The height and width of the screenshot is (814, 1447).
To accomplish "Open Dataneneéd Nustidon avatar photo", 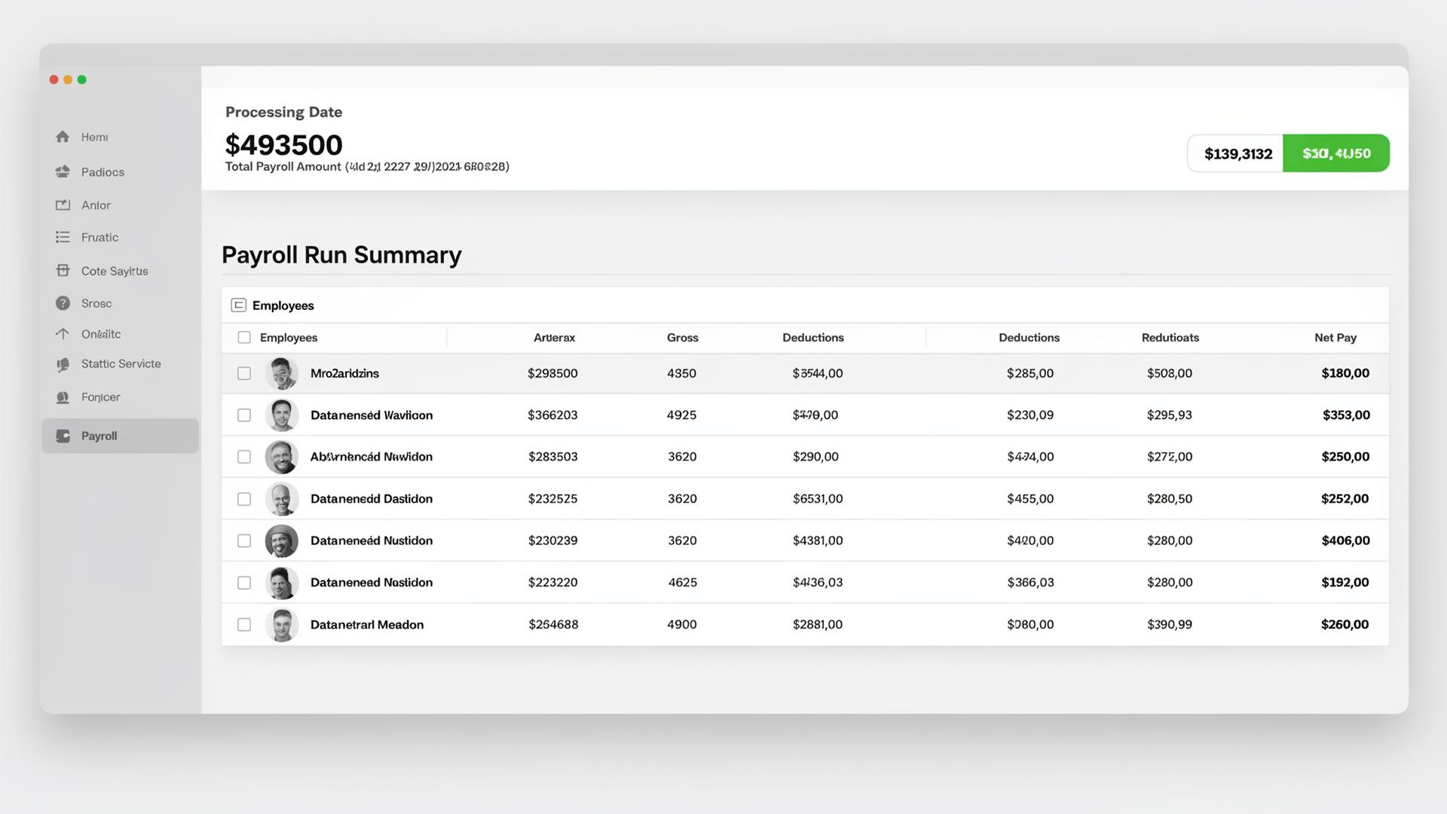I will click(x=282, y=540).
